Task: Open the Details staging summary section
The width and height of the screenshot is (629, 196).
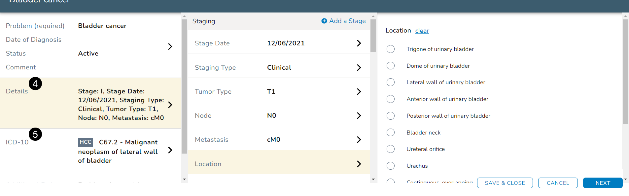Action: pos(170,105)
